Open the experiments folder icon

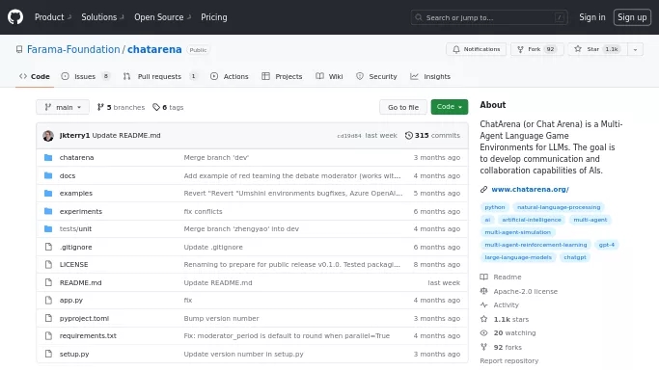pos(48,211)
